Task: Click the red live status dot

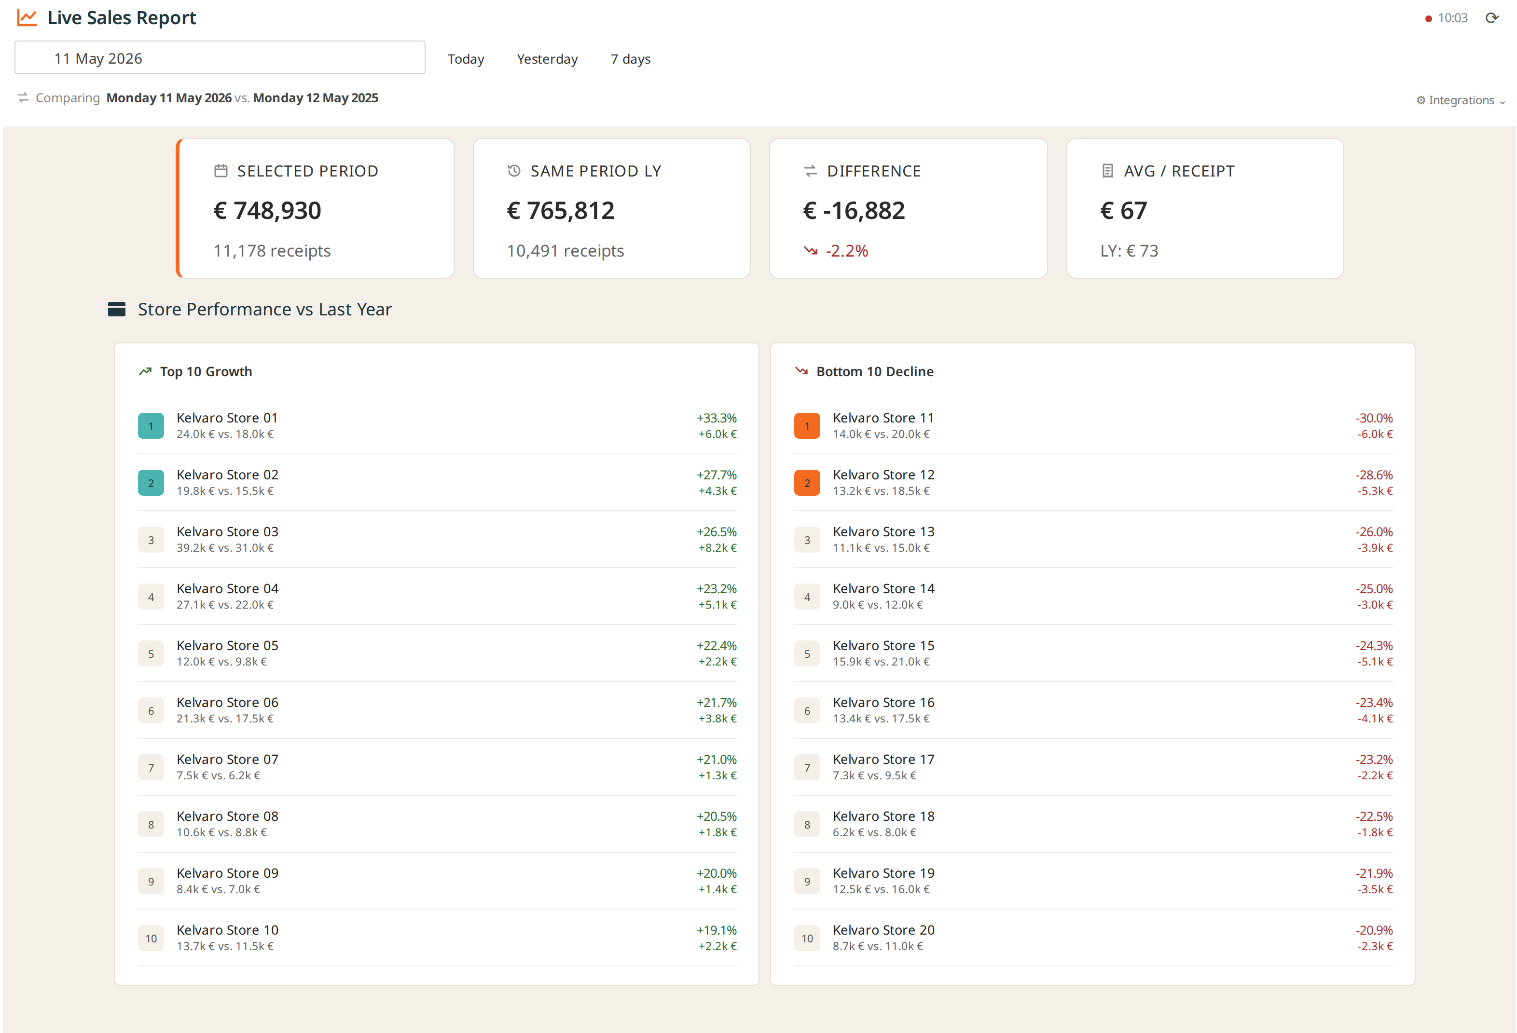Action: click(1428, 19)
